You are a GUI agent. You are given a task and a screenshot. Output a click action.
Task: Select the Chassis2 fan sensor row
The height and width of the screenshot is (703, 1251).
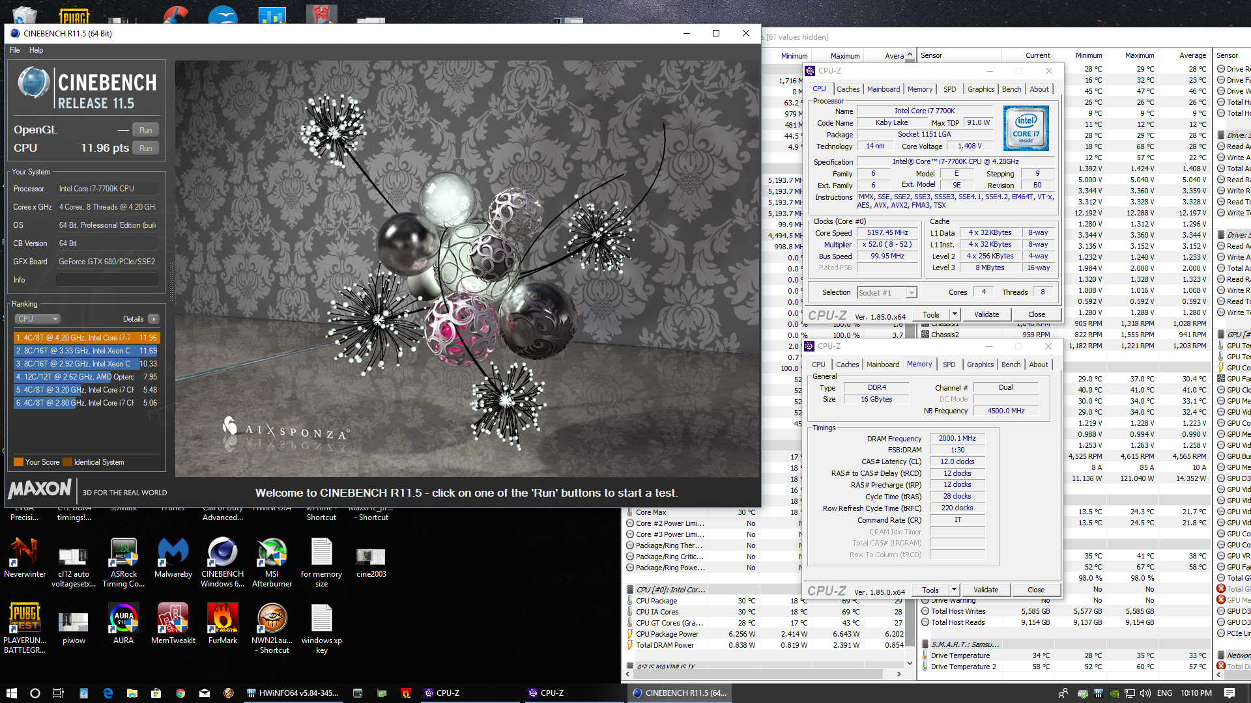click(1064, 335)
